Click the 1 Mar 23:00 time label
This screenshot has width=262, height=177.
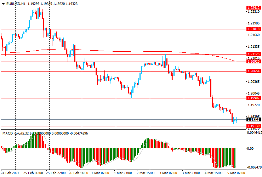pos(123,173)
